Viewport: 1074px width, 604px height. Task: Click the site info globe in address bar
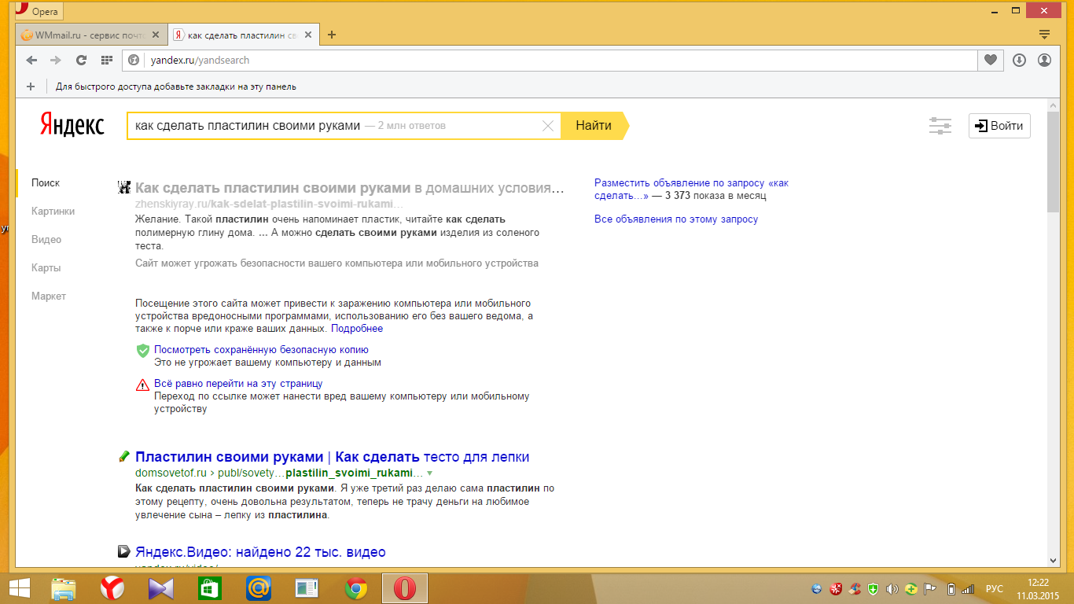tap(134, 60)
